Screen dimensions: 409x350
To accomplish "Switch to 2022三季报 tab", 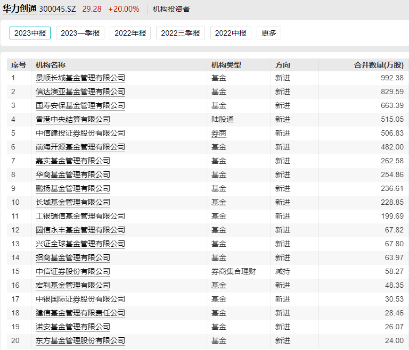I will click(180, 33).
